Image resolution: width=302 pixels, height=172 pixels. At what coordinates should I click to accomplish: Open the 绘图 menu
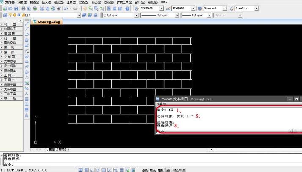[x=84, y=2]
